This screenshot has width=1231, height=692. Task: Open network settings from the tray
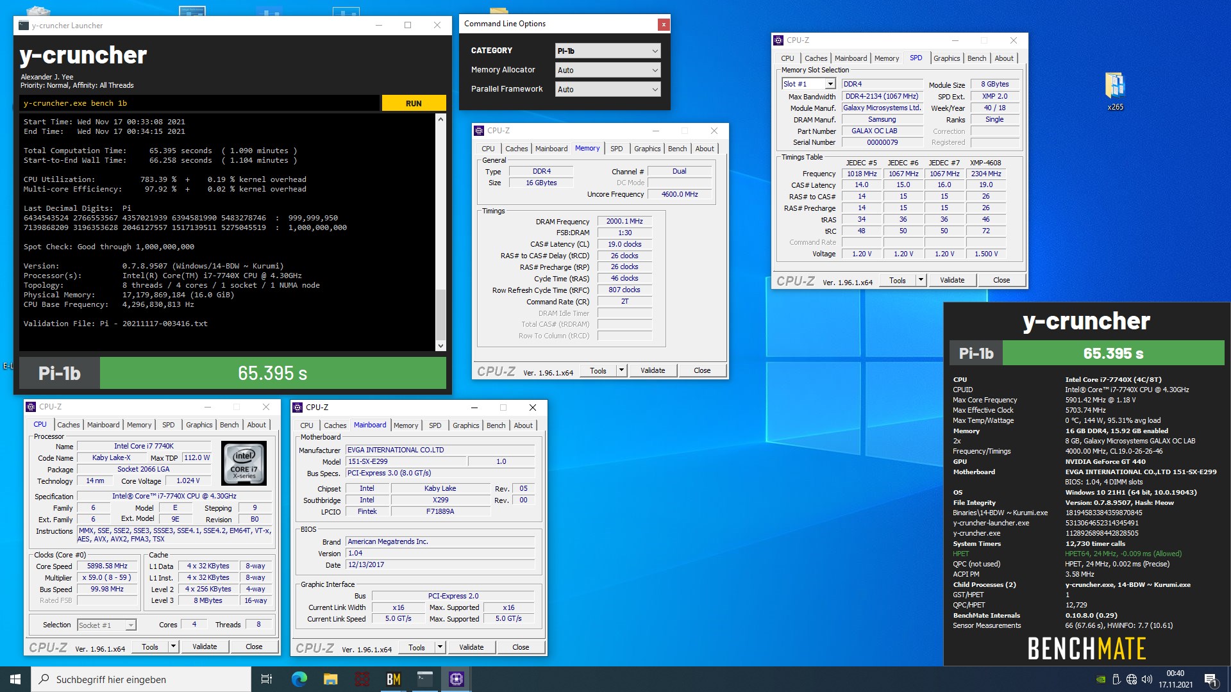click(1132, 680)
